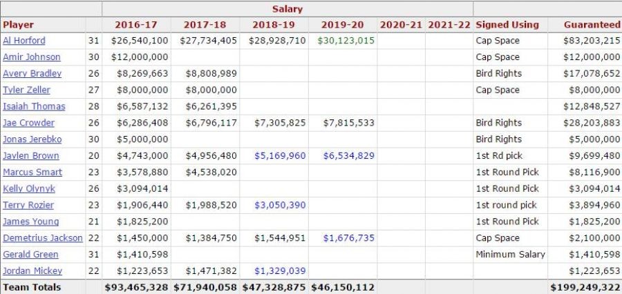Select the 2019-20 season column header

pos(343,25)
